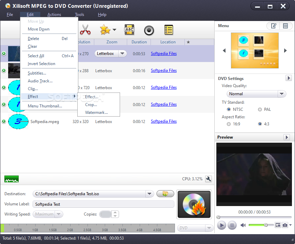Select the Softpedia.mpeg clock thumbnail

click(x=18, y=121)
